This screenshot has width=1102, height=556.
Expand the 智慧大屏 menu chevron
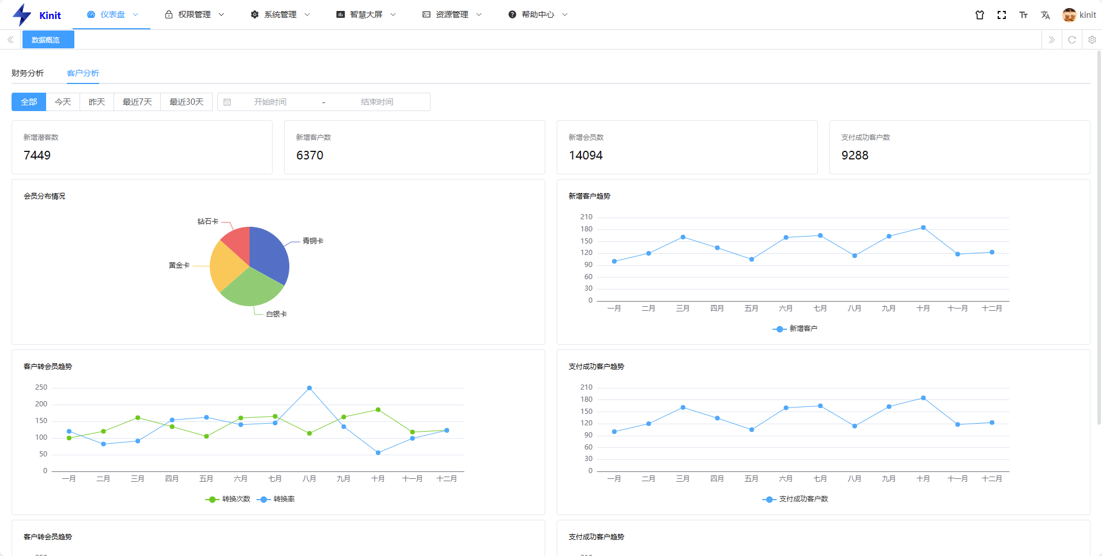click(x=393, y=14)
